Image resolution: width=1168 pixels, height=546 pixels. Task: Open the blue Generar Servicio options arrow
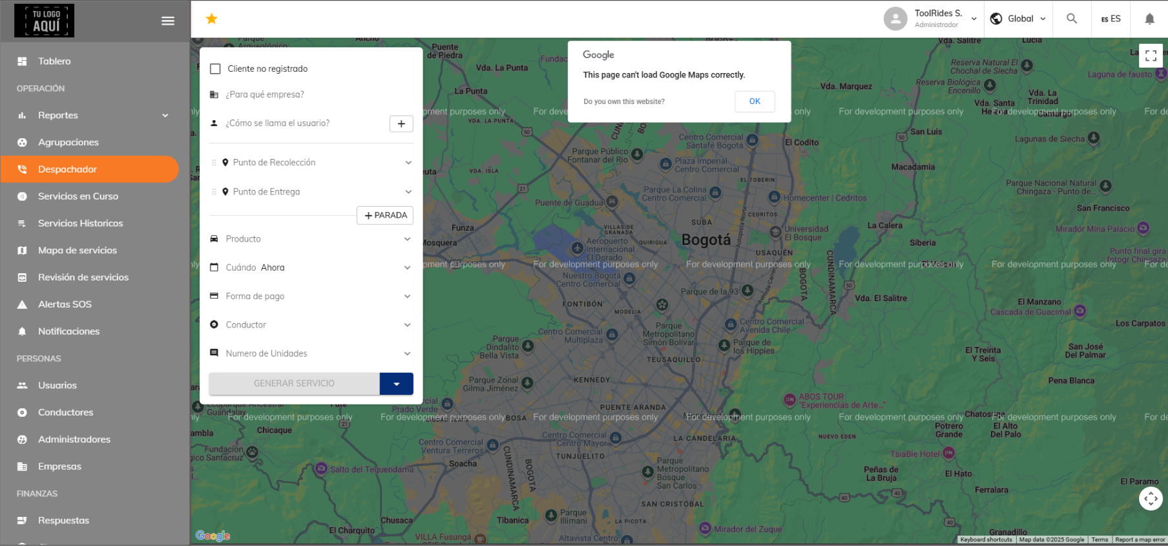tap(397, 384)
